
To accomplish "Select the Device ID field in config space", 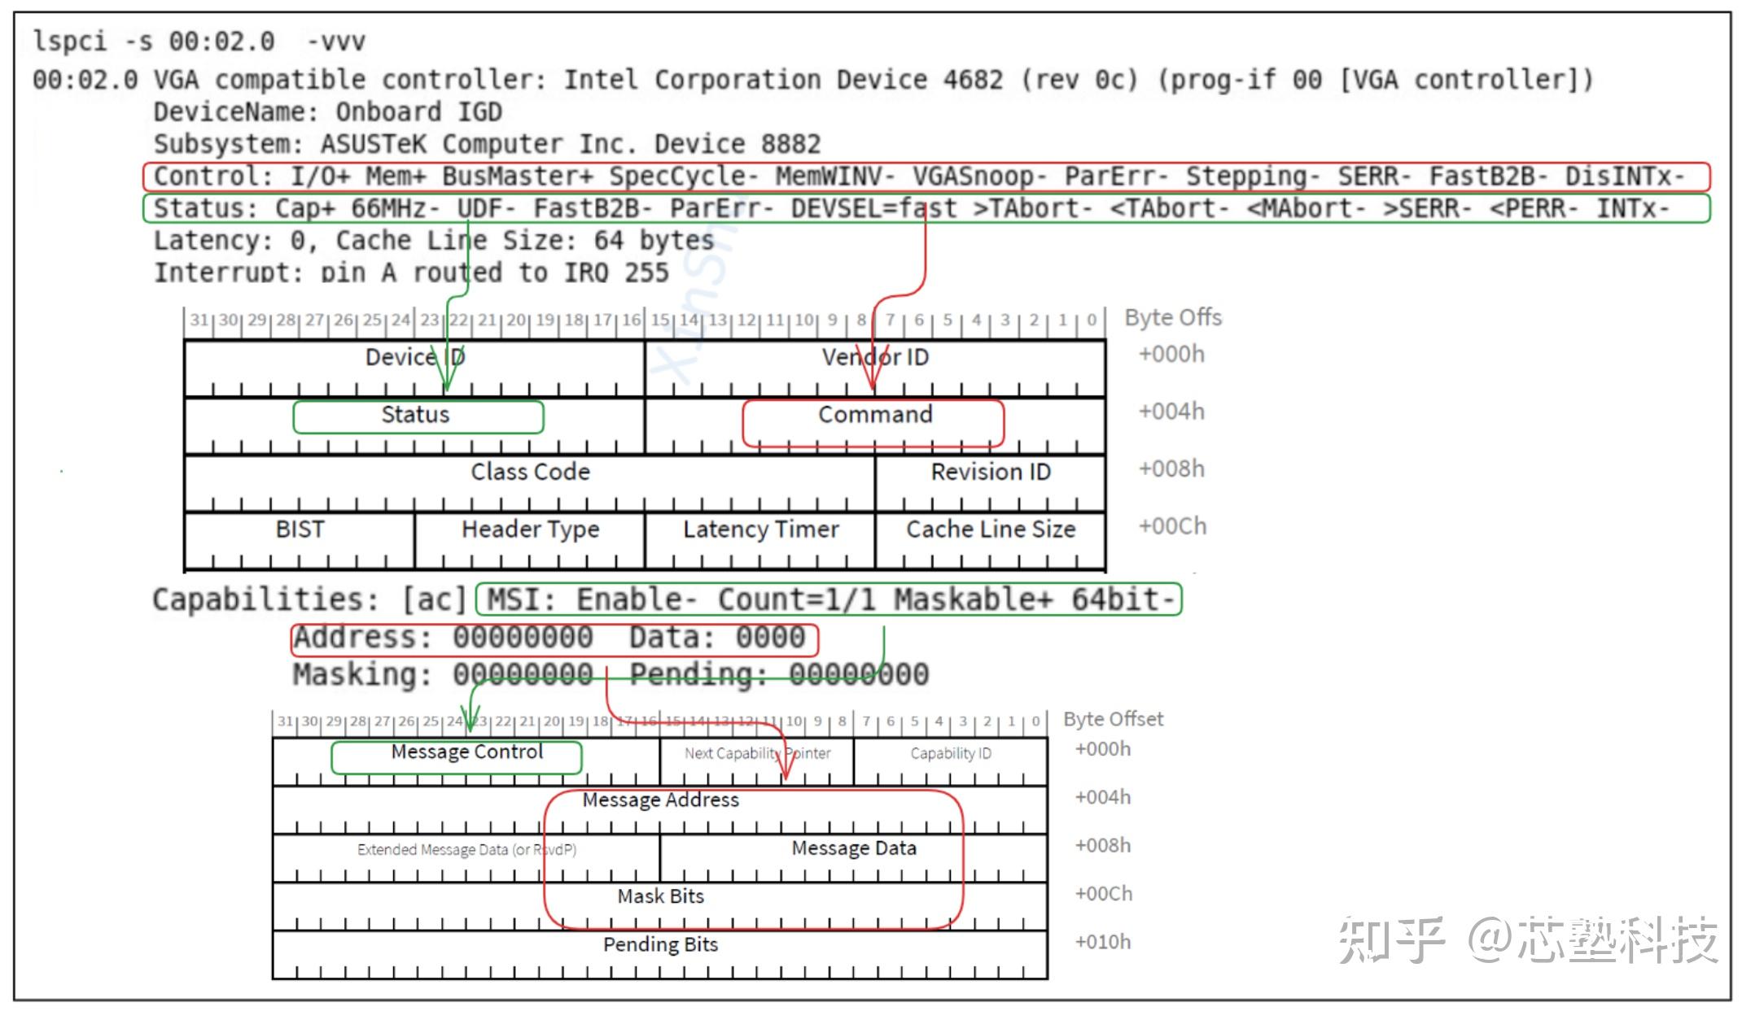I will [415, 357].
